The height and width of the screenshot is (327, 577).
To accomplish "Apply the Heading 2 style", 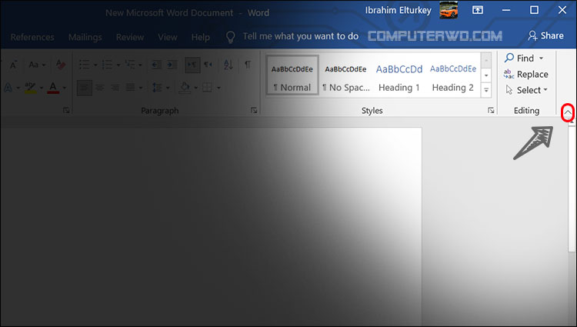I will coord(453,75).
